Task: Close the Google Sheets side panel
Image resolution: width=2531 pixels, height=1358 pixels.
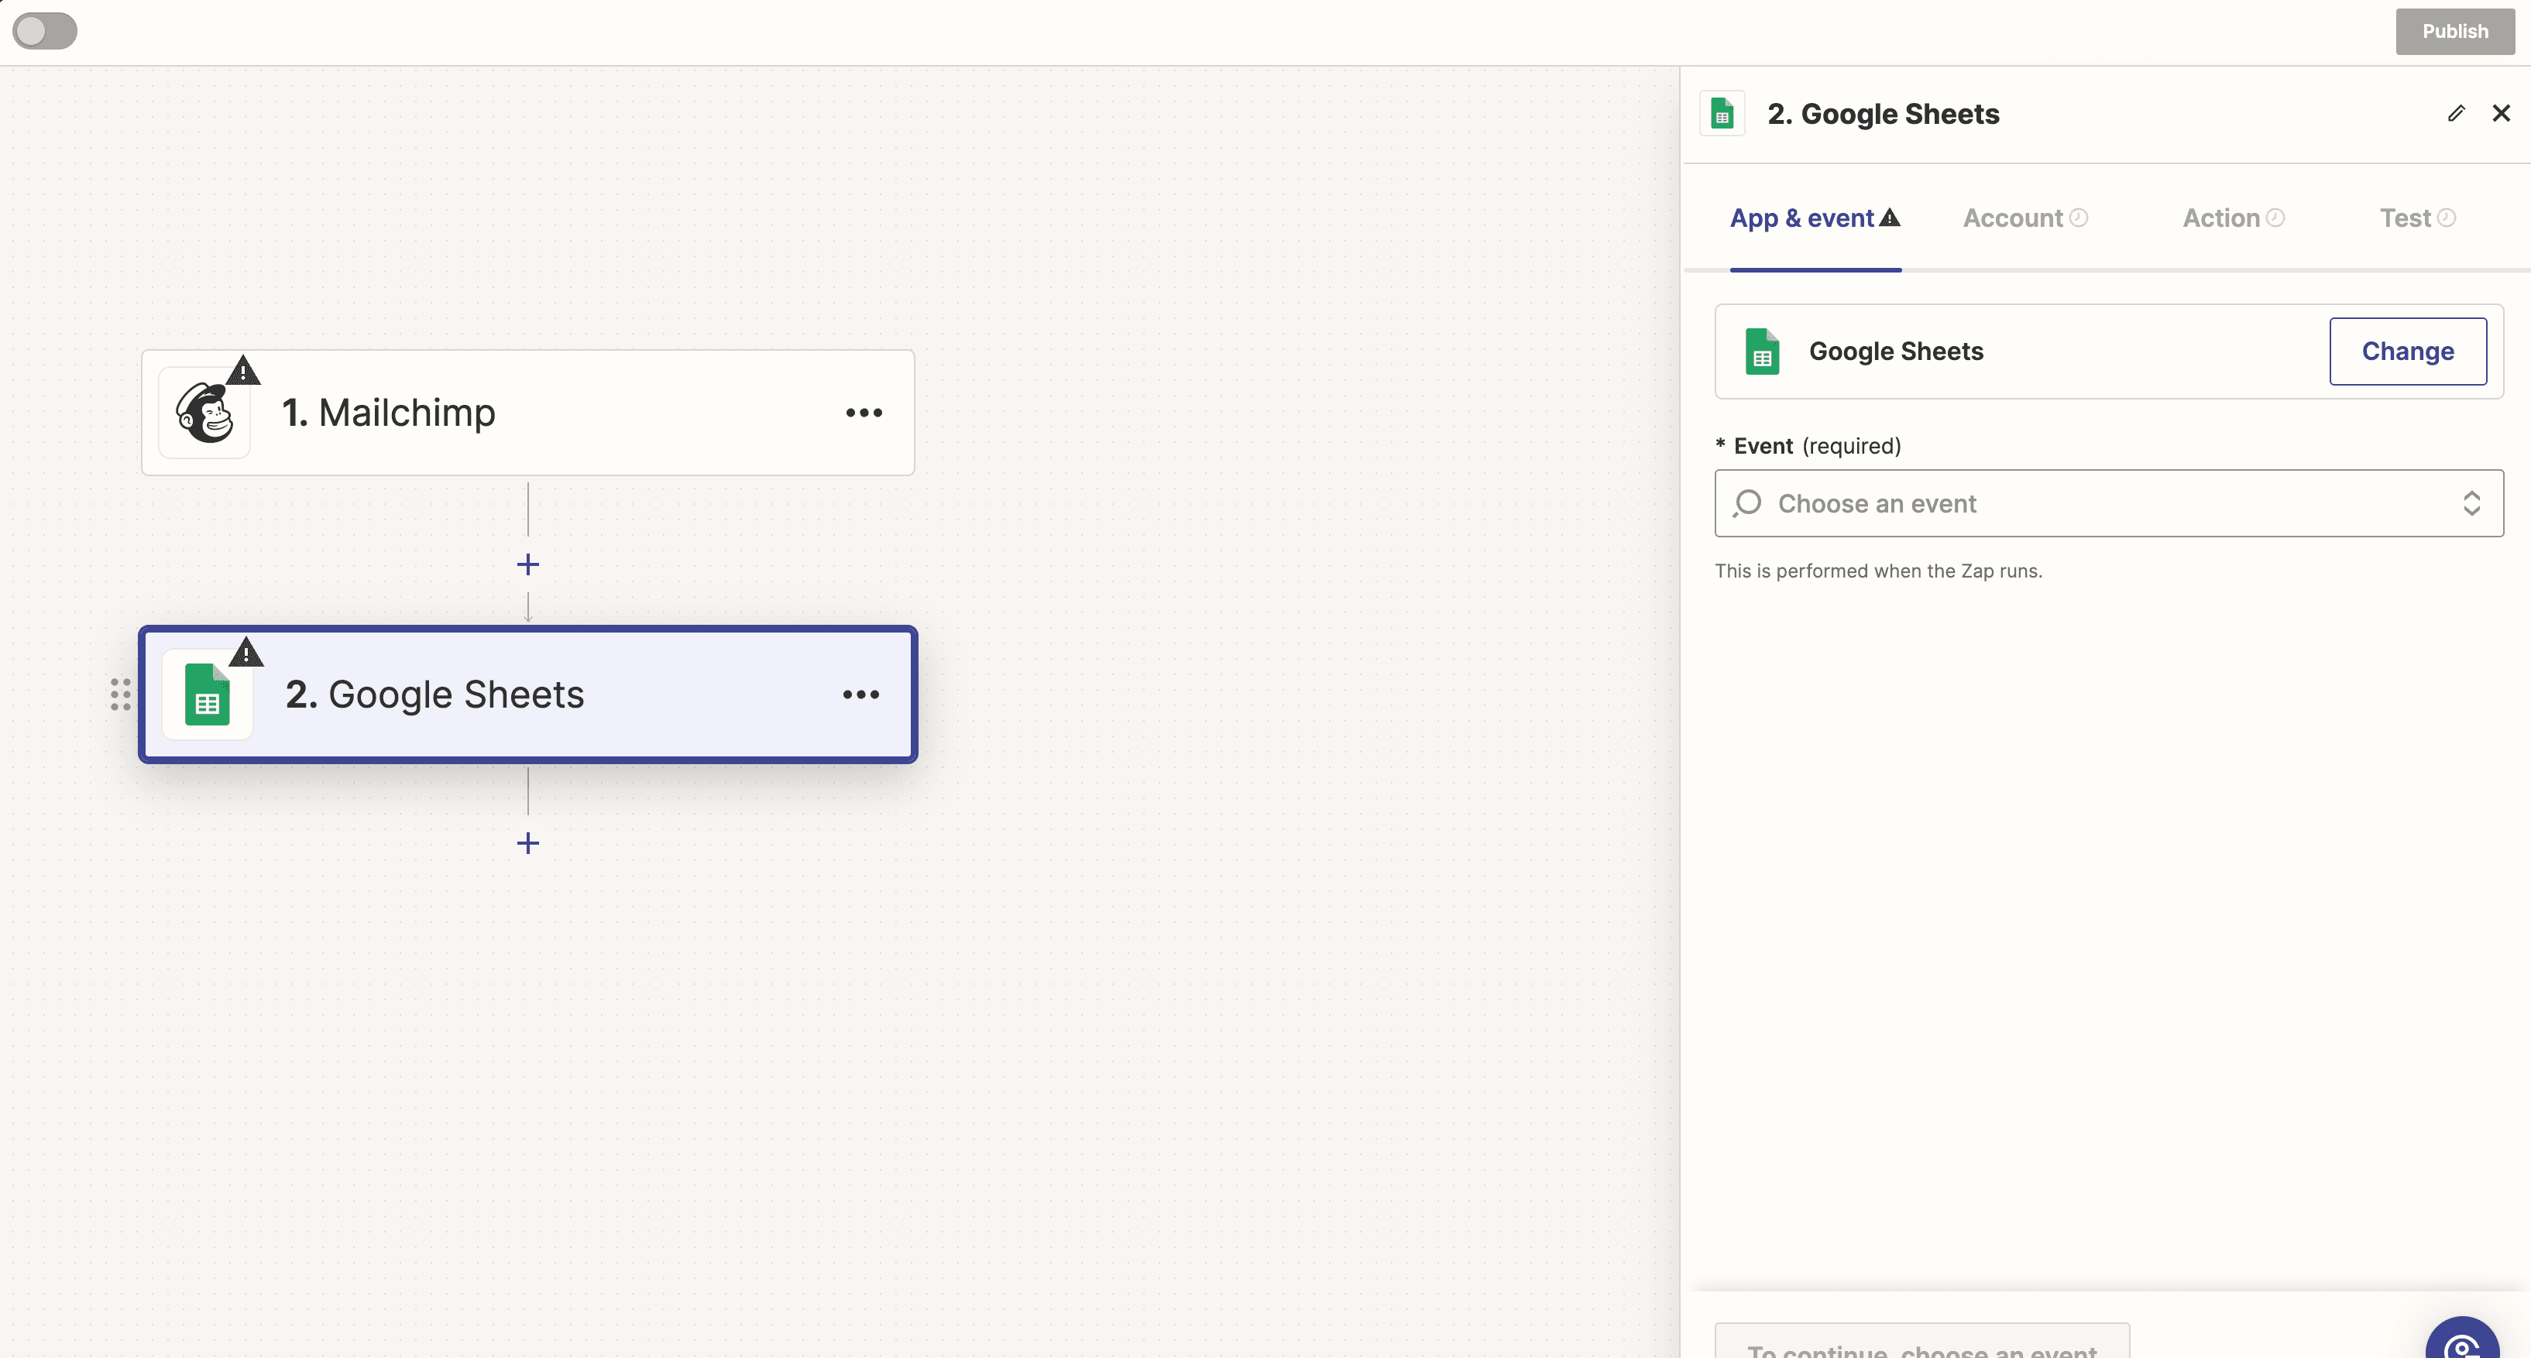Action: (x=2501, y=113)
